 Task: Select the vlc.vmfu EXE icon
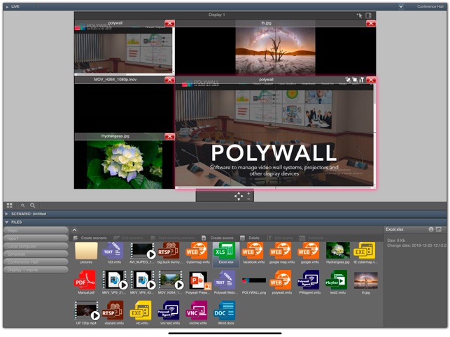(141, 310)
